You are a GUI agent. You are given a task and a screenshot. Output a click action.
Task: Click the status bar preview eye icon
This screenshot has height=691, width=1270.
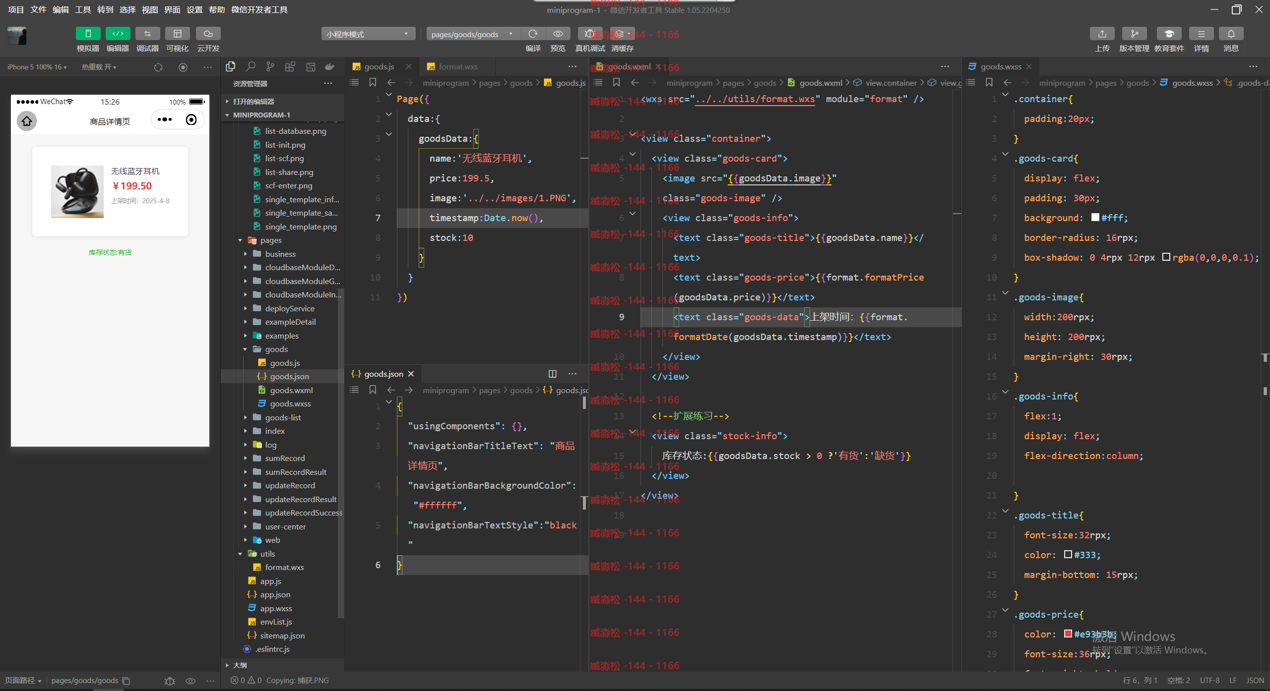(190, 681)
